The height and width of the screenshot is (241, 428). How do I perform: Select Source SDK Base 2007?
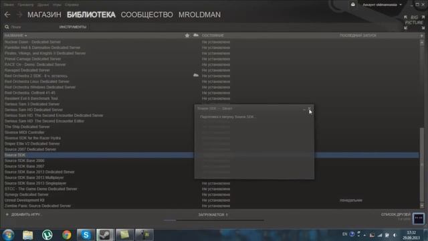[x=24, y=166]
